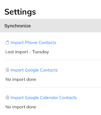Click gray bar right of Synchronize label
This screenshot has width=101, height=115.
[66, 26]
